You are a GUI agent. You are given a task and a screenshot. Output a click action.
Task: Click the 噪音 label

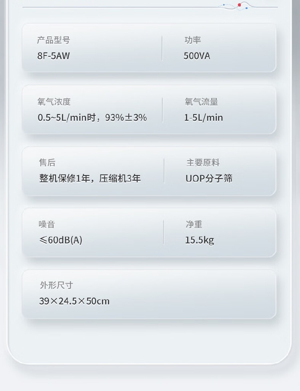pyautogui.click(x=47, y=224)
